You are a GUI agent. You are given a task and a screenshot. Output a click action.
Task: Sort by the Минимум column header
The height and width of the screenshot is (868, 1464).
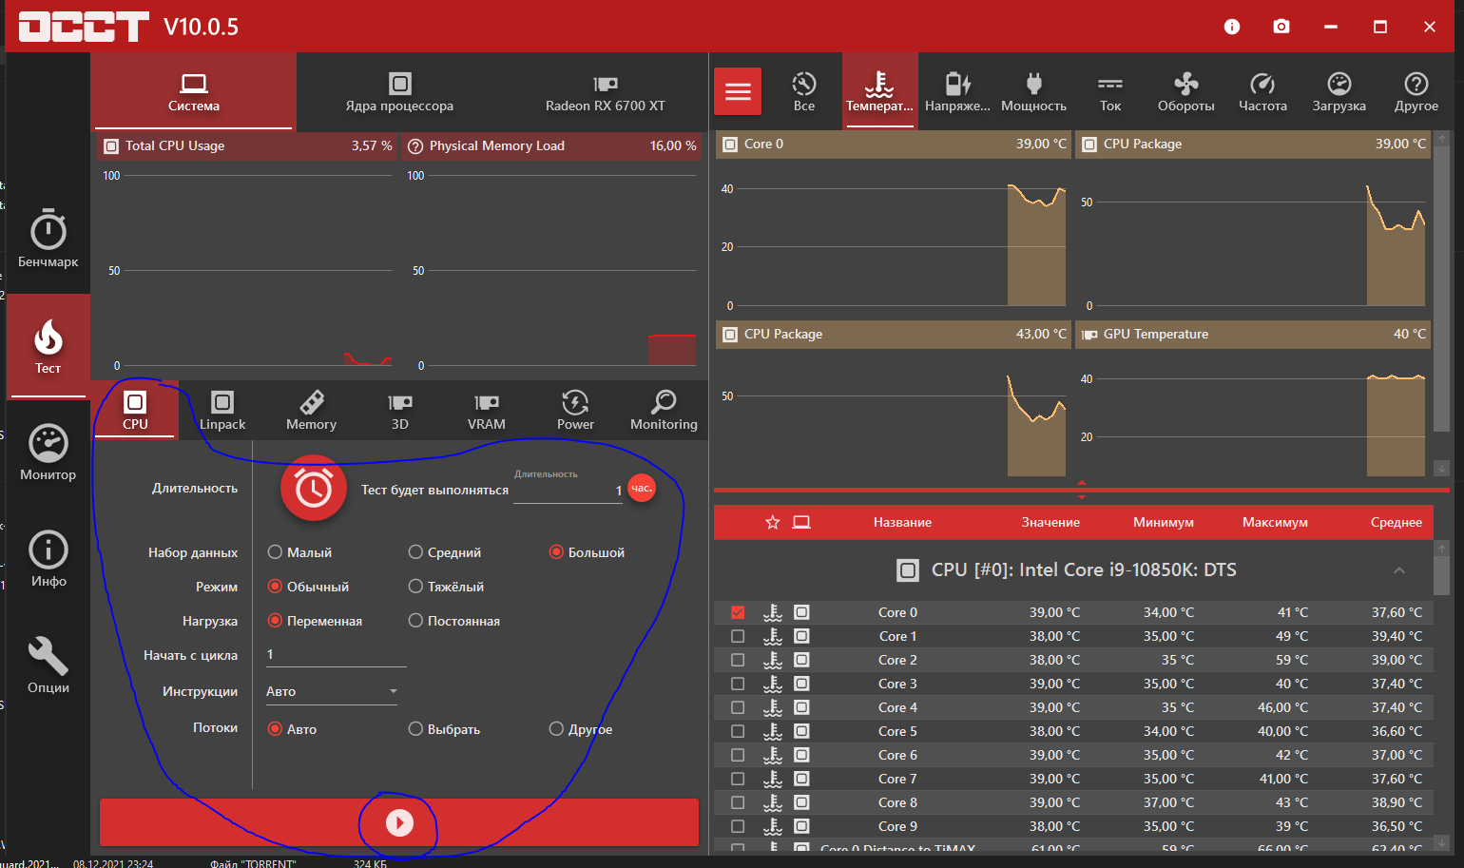click(x=1164, y=522)
